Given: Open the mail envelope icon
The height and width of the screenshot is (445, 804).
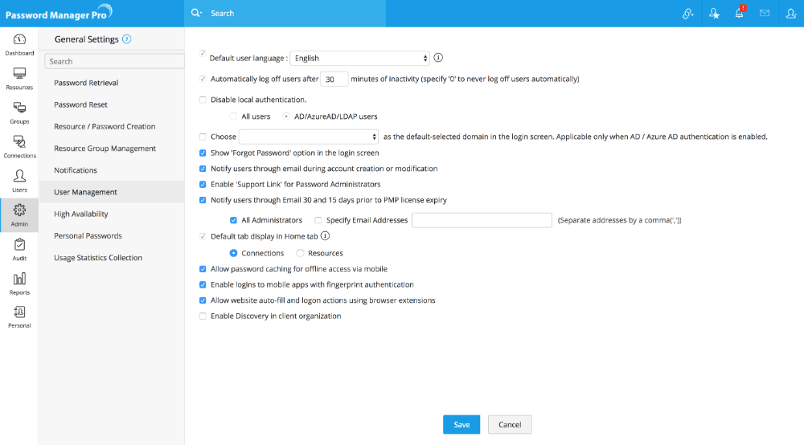Looking at the screenshot, I should point(765,13).
